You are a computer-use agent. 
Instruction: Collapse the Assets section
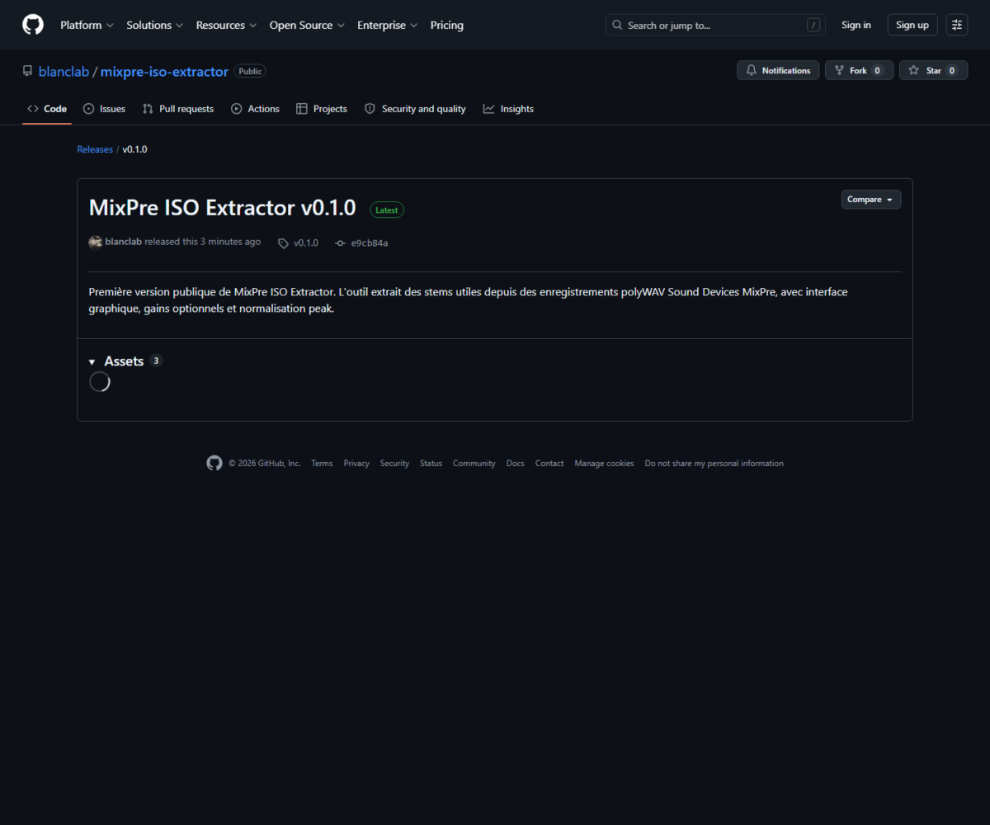pos(125,361)
